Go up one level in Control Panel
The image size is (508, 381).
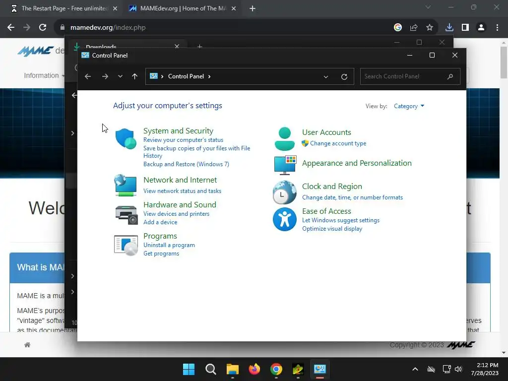135,76
